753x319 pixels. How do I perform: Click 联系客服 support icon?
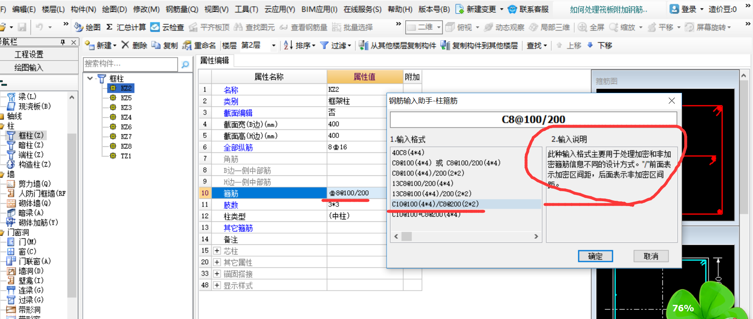click(512, 9)
